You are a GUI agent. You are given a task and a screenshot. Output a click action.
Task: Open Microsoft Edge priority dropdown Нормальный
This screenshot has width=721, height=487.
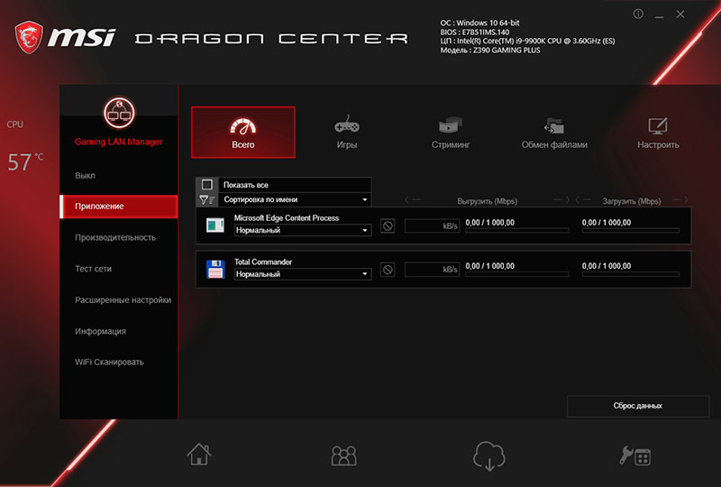point(303,230)
